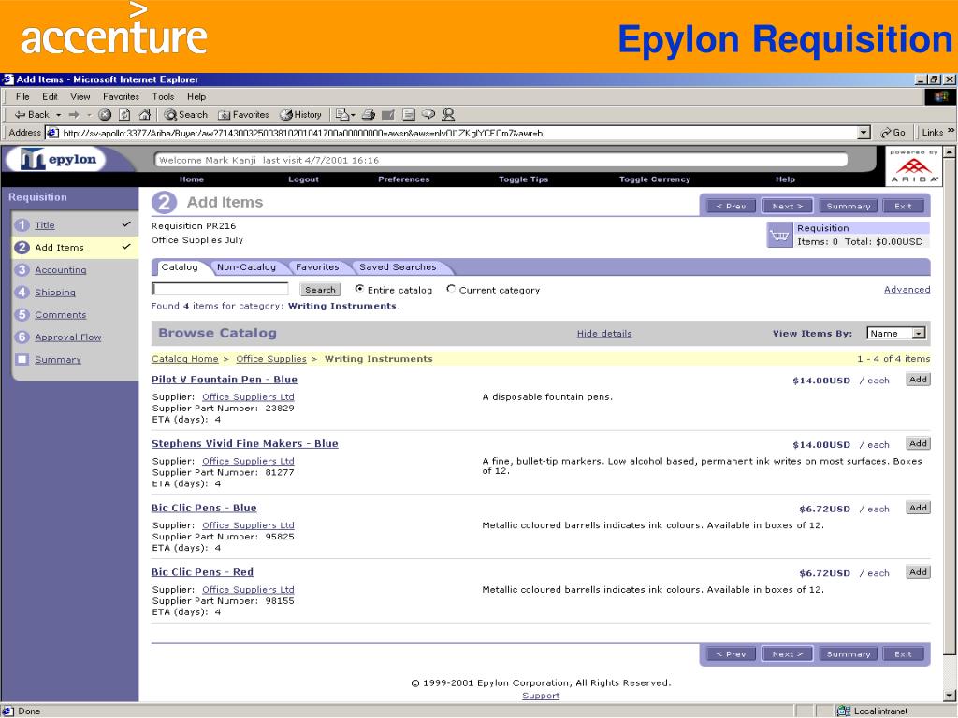Click step 1 circle icon for Title

22,224
